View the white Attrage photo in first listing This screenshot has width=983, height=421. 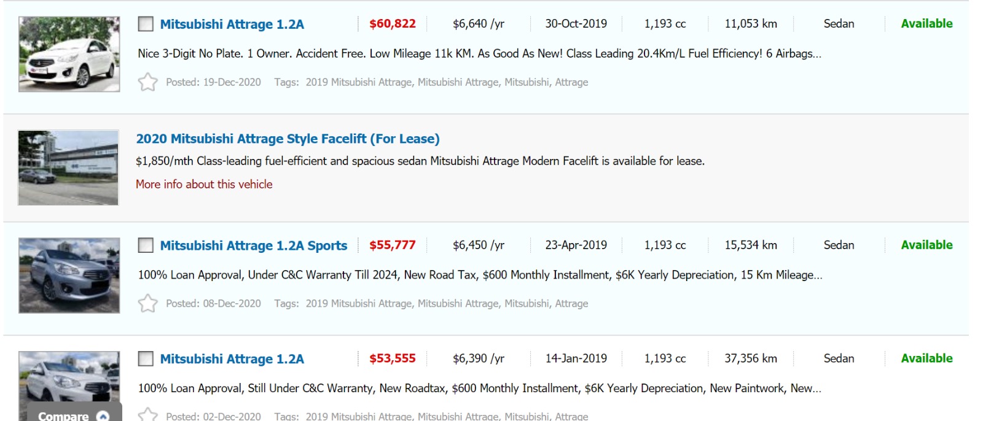pos(69,54)
